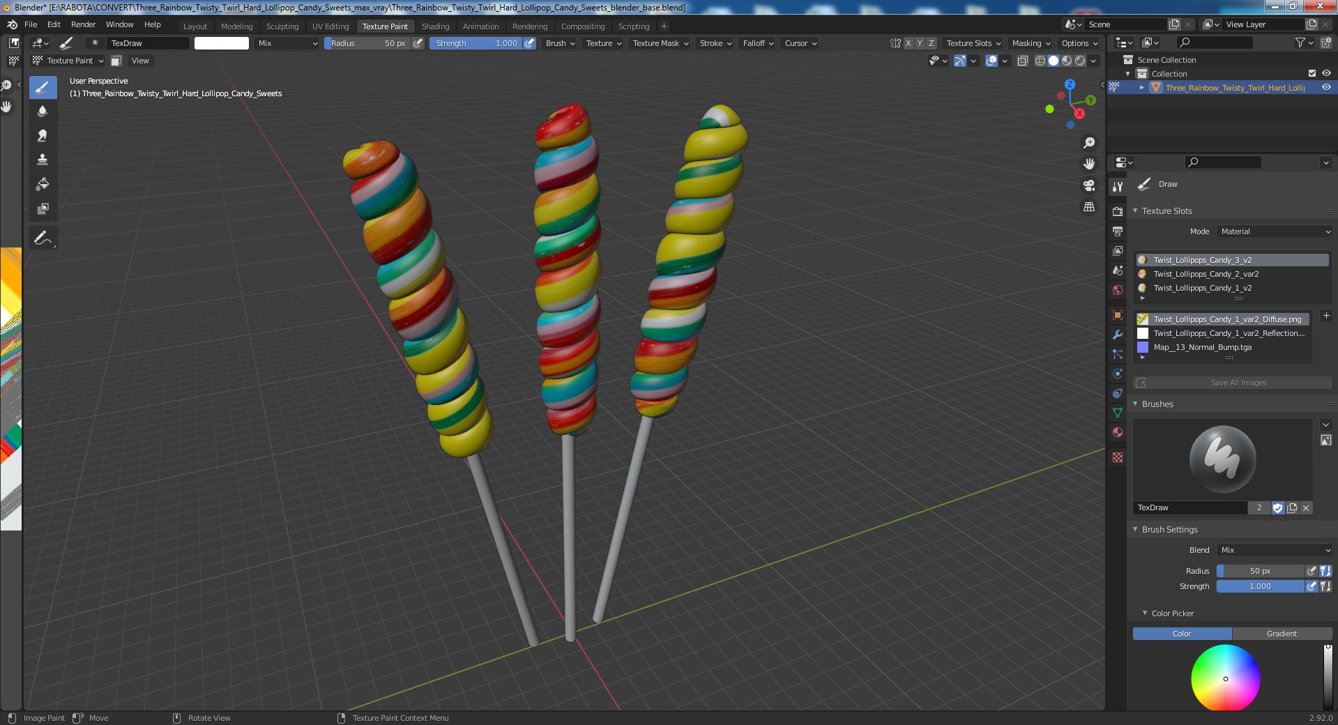
Task: Click Save All Images button
Action: [x=1232, y=383]
